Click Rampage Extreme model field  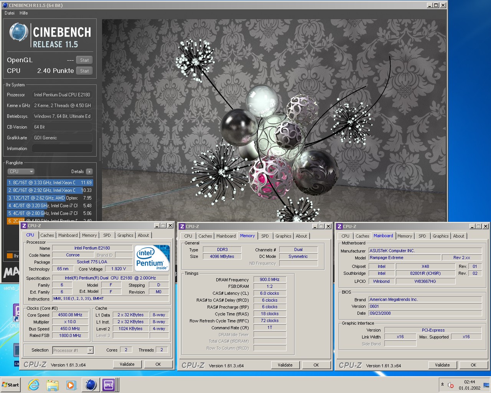[404, 258]
